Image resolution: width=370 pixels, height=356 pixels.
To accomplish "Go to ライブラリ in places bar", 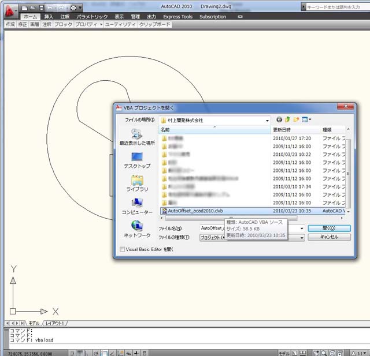I will pyautogui.click(x=137, y=183).
